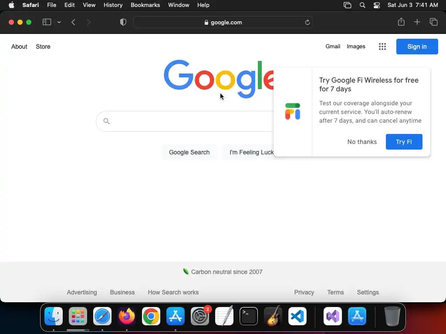
Task: Open the About link
Action: (x=19, y=47)
